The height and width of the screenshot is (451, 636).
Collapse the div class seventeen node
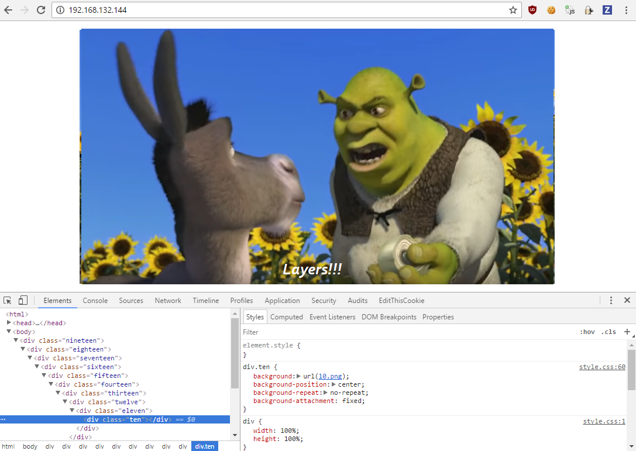click(30, 358)
